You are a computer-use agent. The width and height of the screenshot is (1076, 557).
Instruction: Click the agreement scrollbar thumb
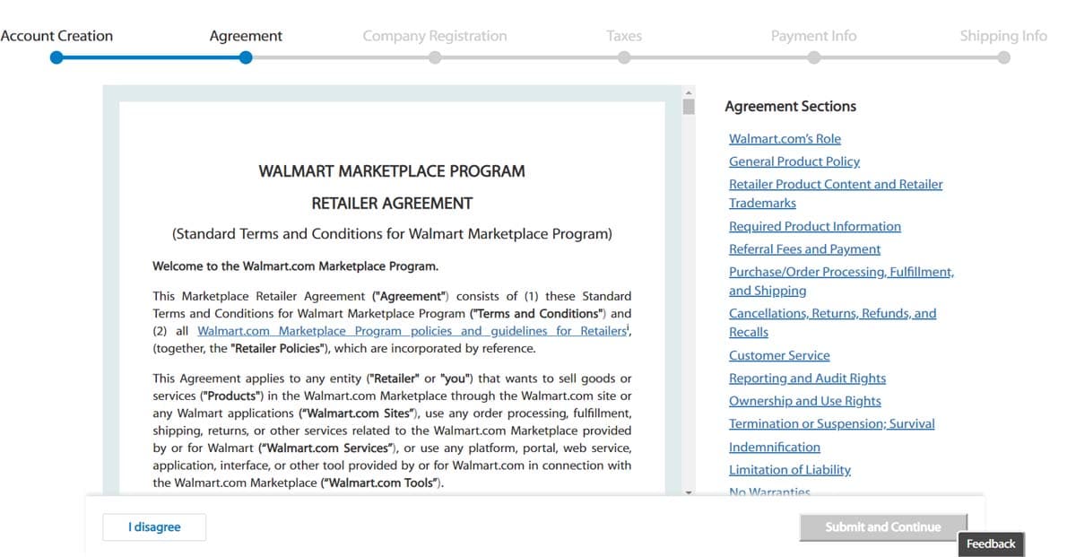pos(689,107)
